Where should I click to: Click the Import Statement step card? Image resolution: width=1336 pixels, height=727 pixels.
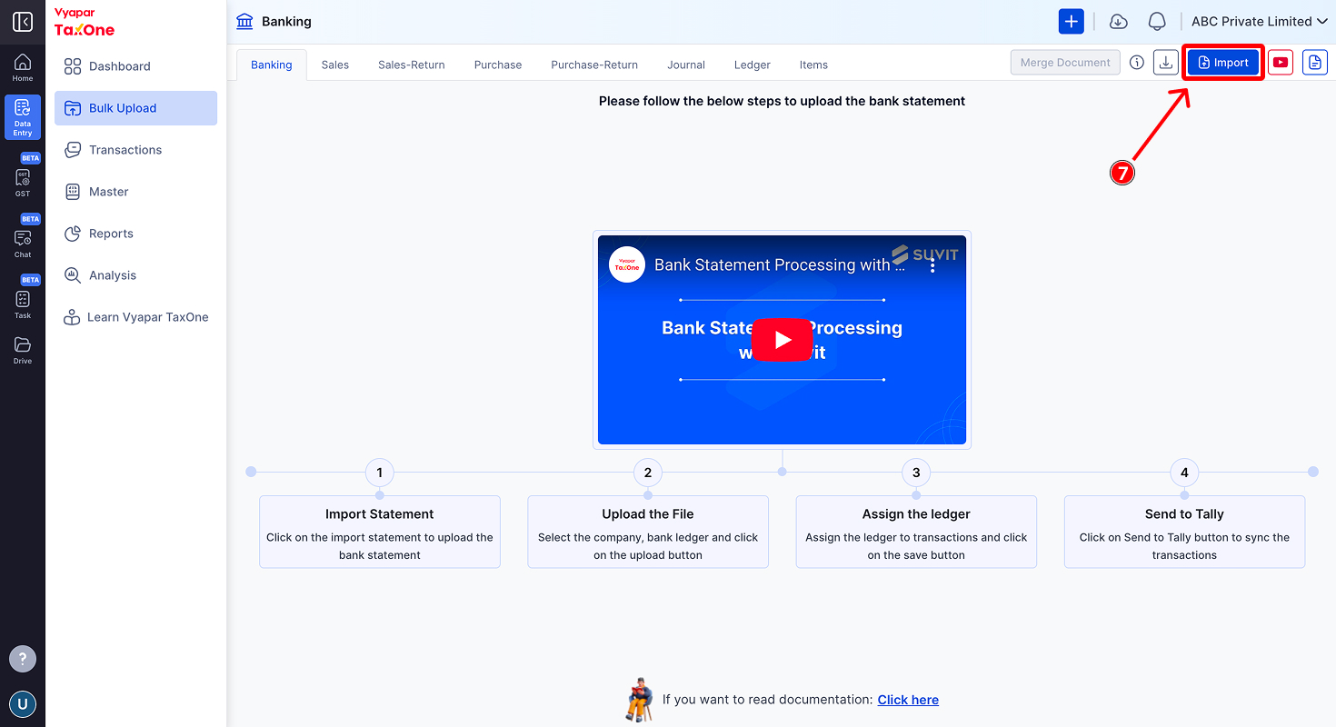pyautogui.click(x=380, y=532)
